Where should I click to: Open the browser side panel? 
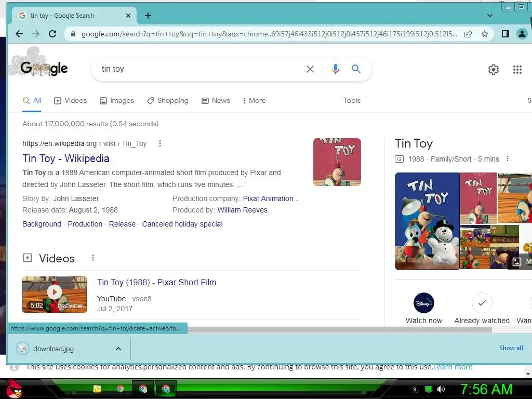click(x=505, y=34)
